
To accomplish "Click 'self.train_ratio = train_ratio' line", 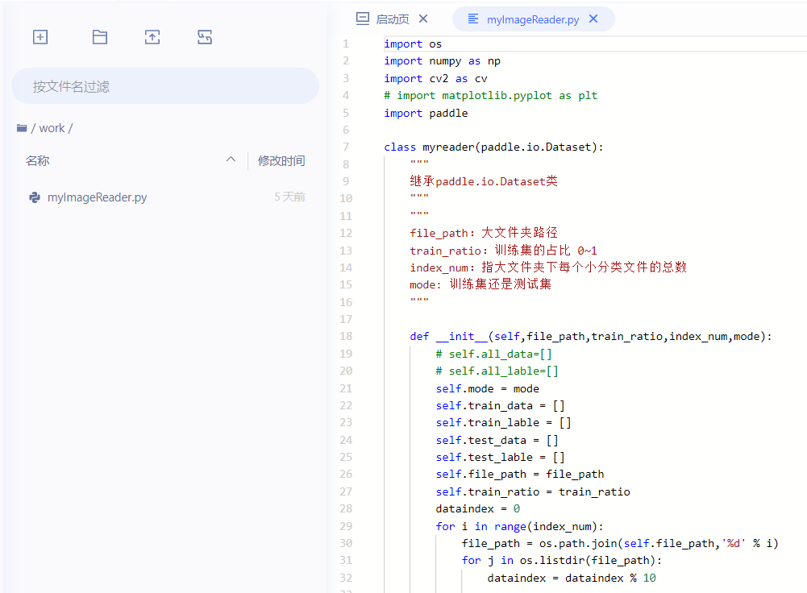I will pos(533,492).
